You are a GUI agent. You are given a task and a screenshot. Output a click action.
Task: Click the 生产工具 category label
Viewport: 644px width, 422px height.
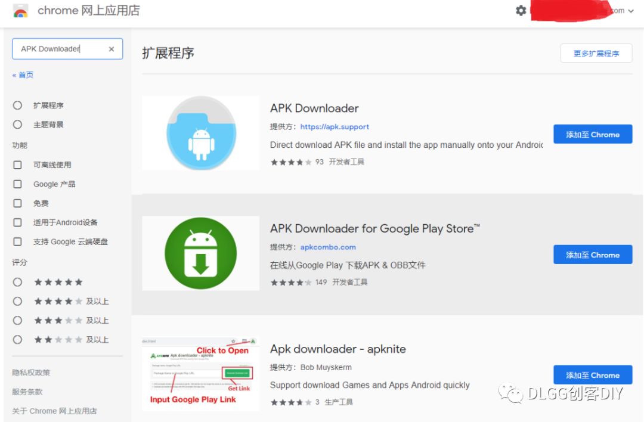tap(339, 402)
